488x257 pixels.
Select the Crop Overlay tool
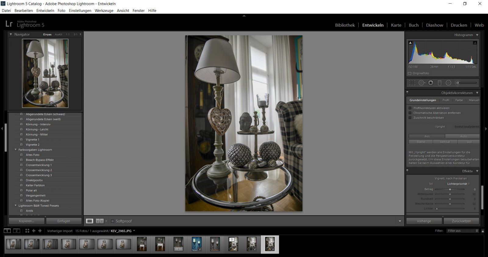pos(412,83)
